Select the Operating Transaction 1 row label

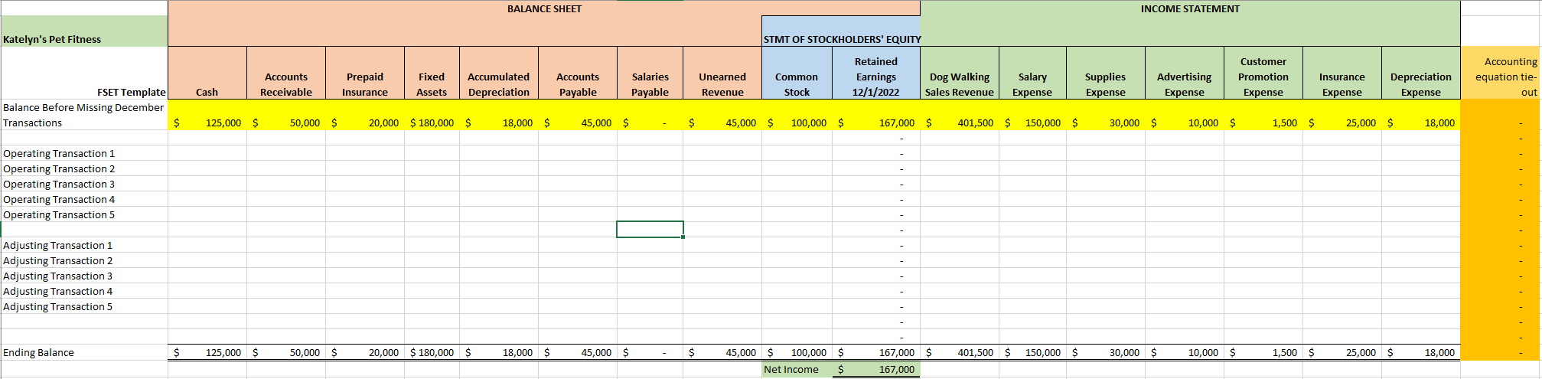pyautogui.click(x=84, y=153)
